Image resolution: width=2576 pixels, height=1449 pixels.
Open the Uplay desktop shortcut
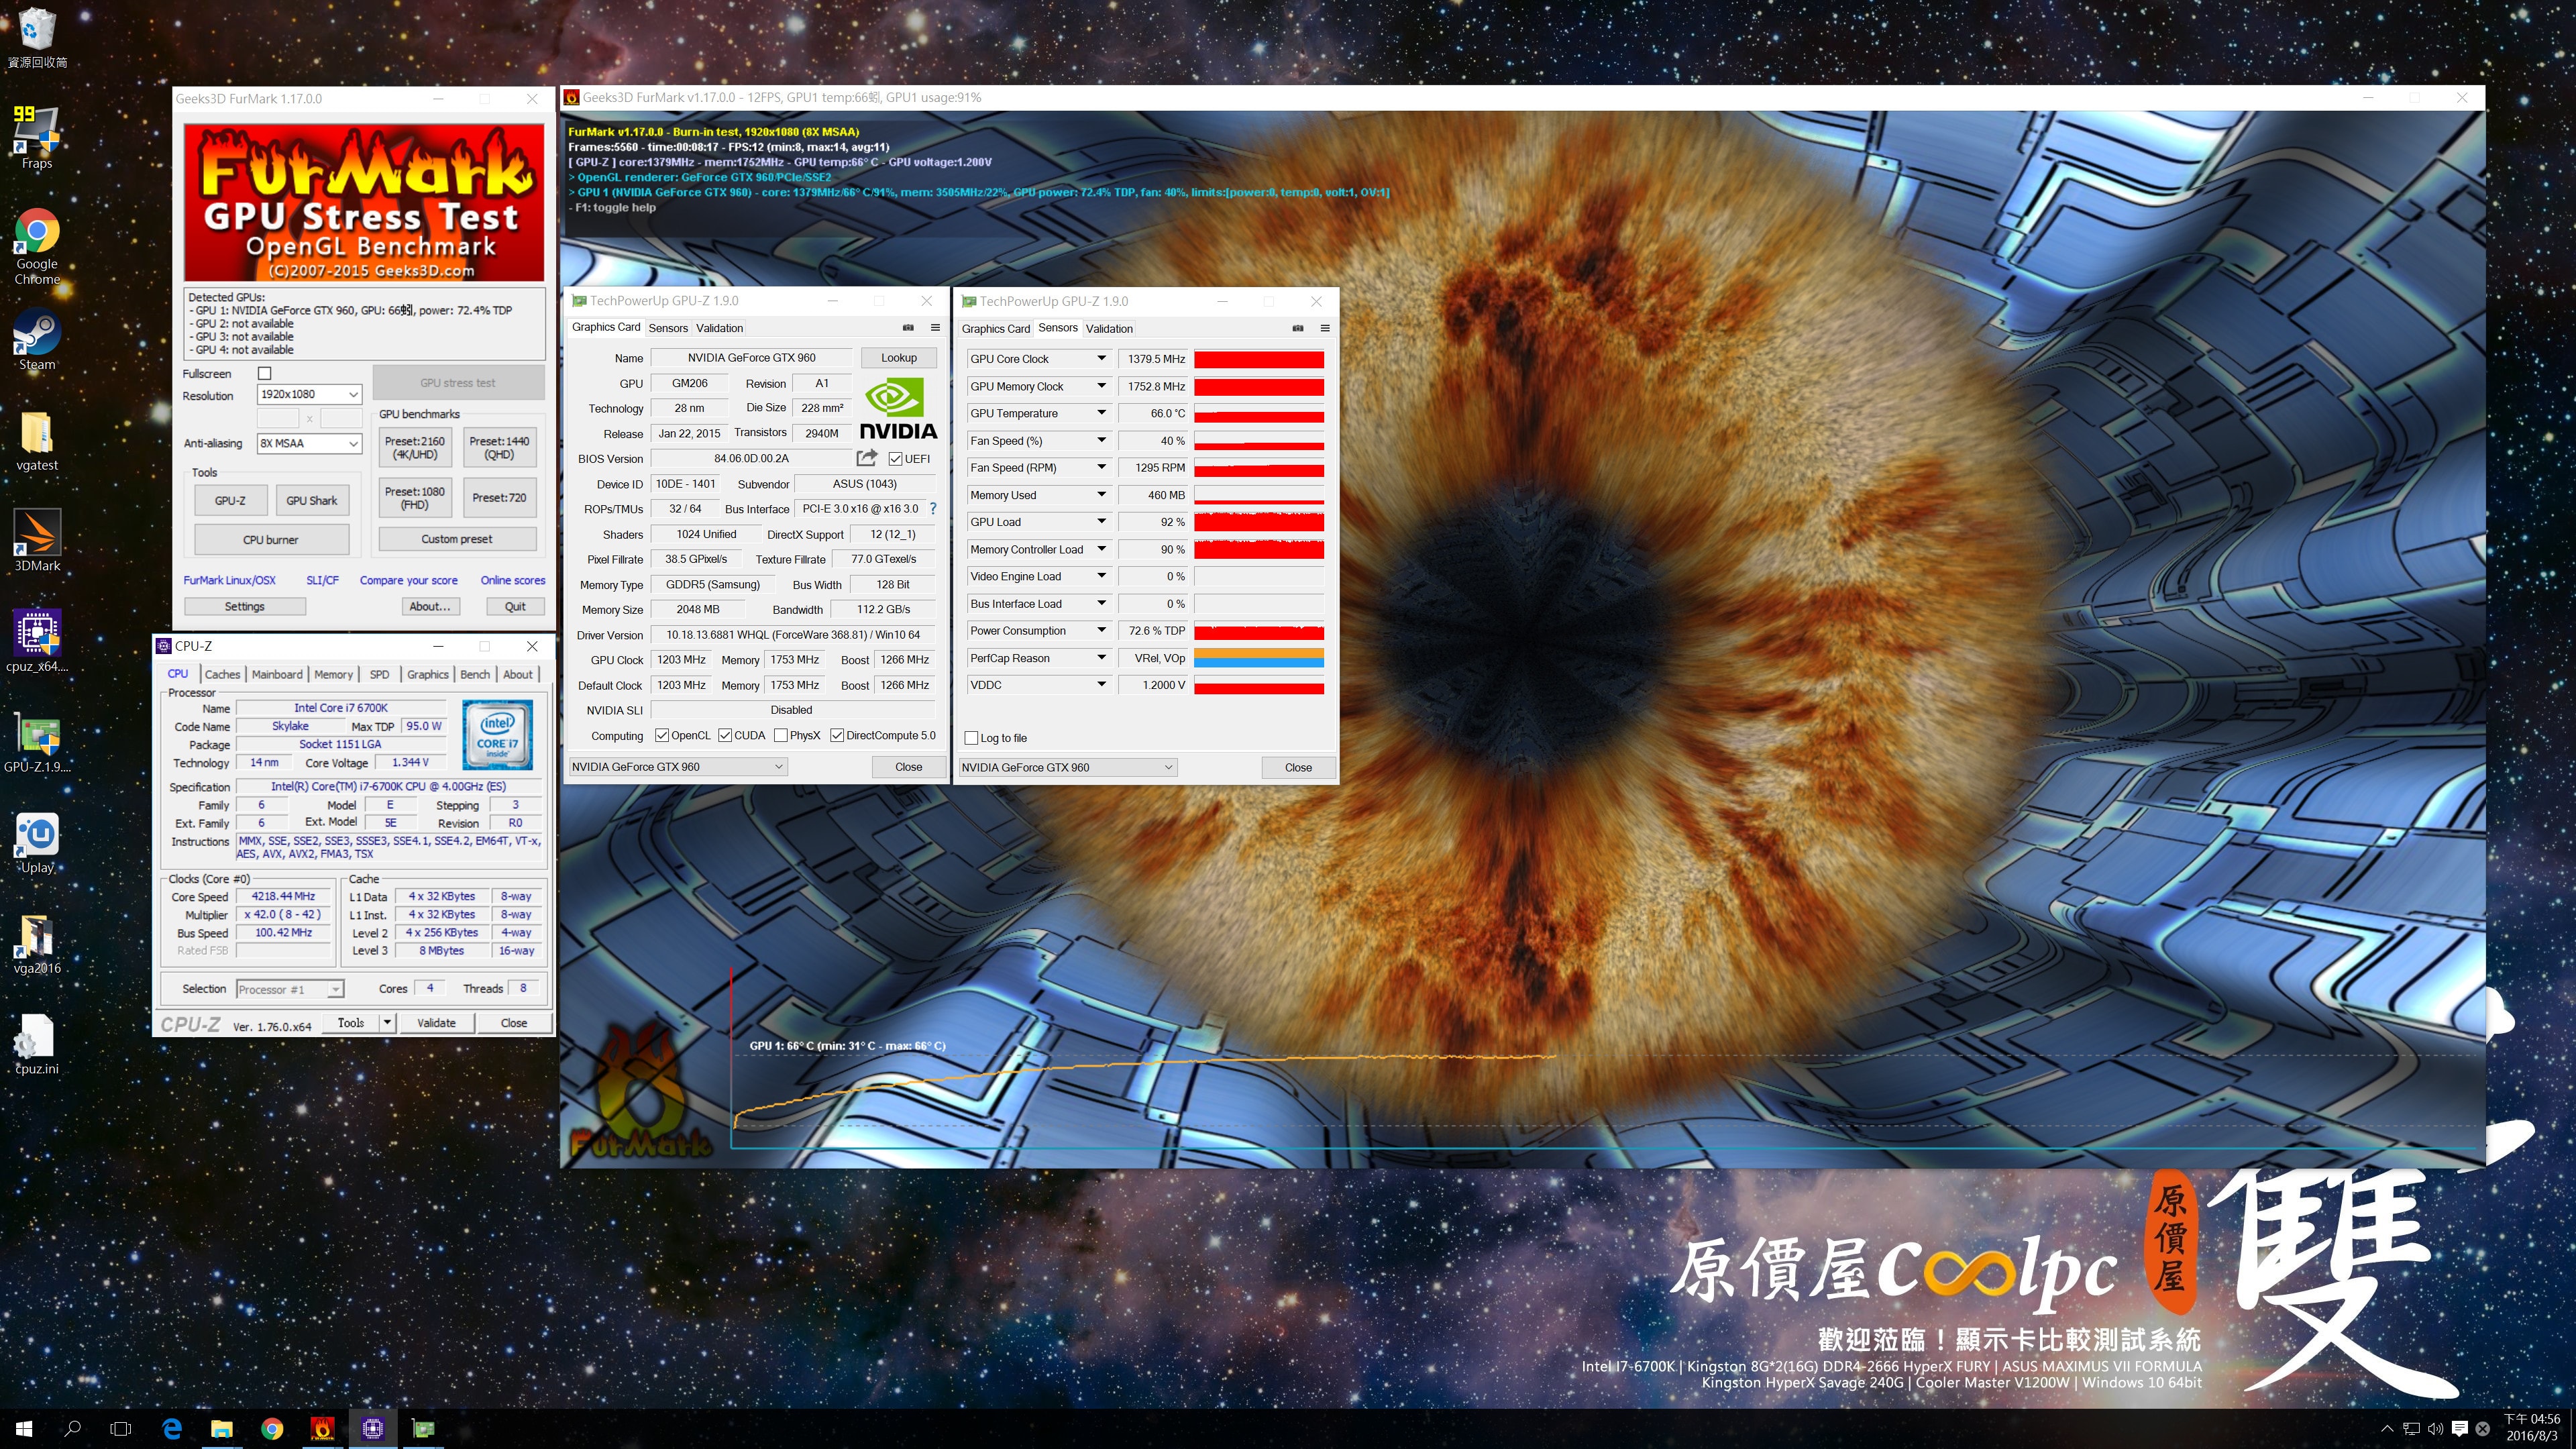pos(37,843)
